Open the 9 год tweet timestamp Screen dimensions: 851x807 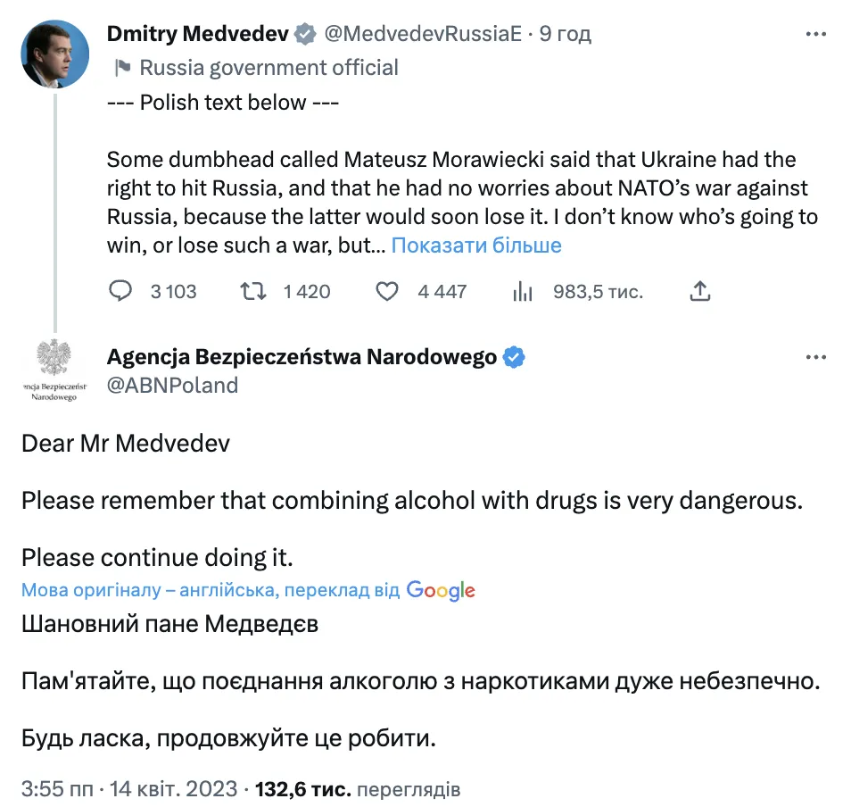click(567, 33)
